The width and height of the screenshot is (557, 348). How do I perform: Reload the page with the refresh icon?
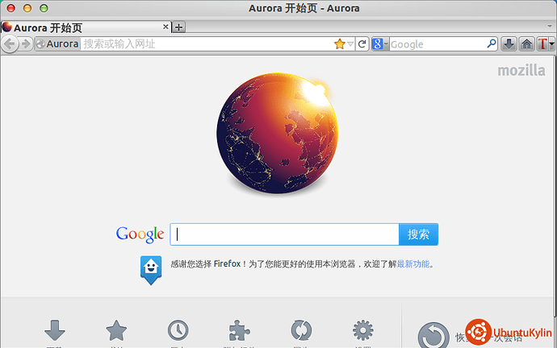[362, 44]
